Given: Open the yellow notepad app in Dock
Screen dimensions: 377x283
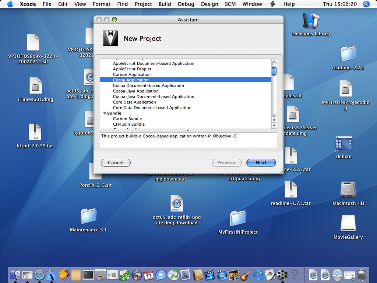Looking at the screenshot, I should 76,274.
